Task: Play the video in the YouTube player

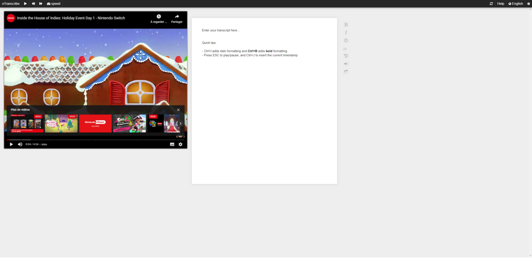Action: [11, 144]
